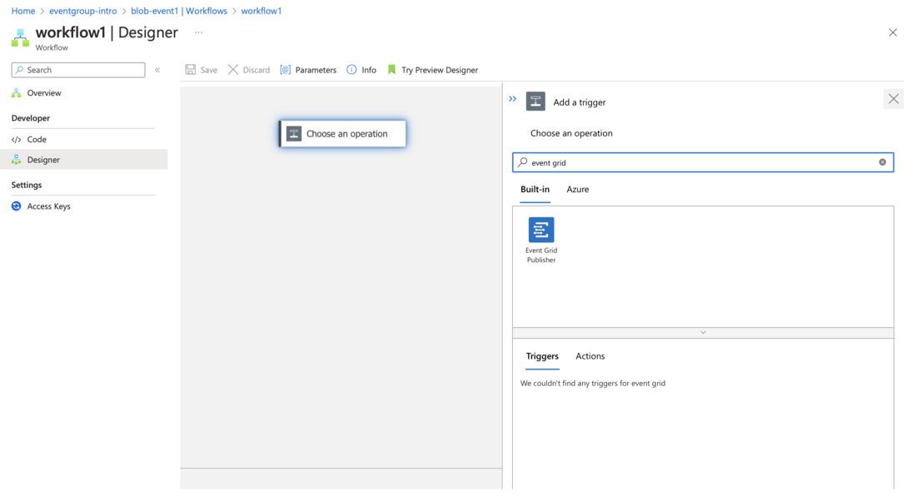Click the 'Choose an operation' panel heading
Image resolution: width=916 pixels, height=496 pixels.
[x=571, y=133]
